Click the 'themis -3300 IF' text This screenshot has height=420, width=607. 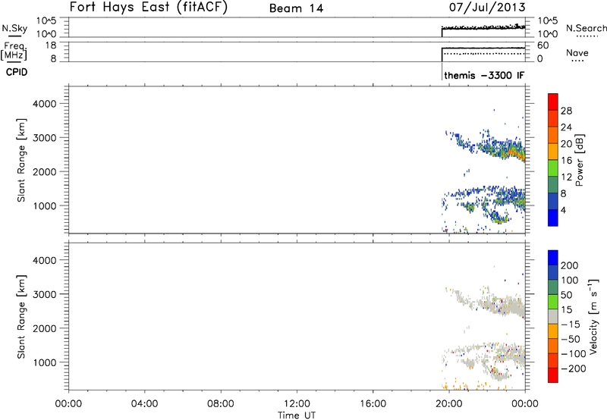point(484,75)
